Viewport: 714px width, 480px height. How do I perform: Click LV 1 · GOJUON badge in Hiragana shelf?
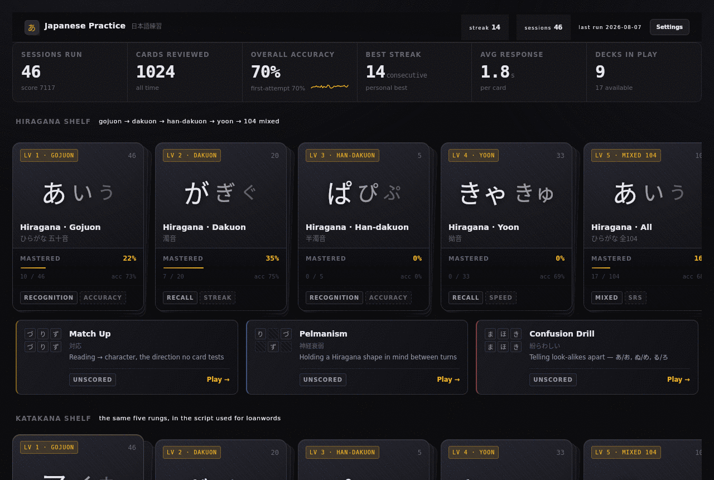(x=49, y=156)
